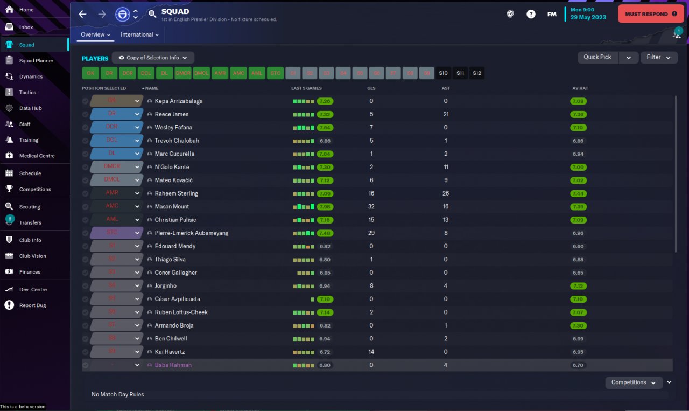Click Mason Mount's last 5 games form bars
This screenshot has height=411, width=689.
click(x=304, y=207)
